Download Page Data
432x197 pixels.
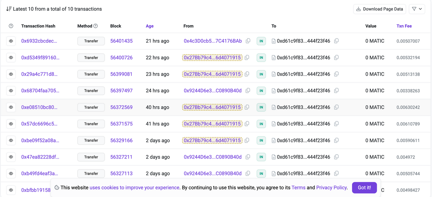point(380,9)
